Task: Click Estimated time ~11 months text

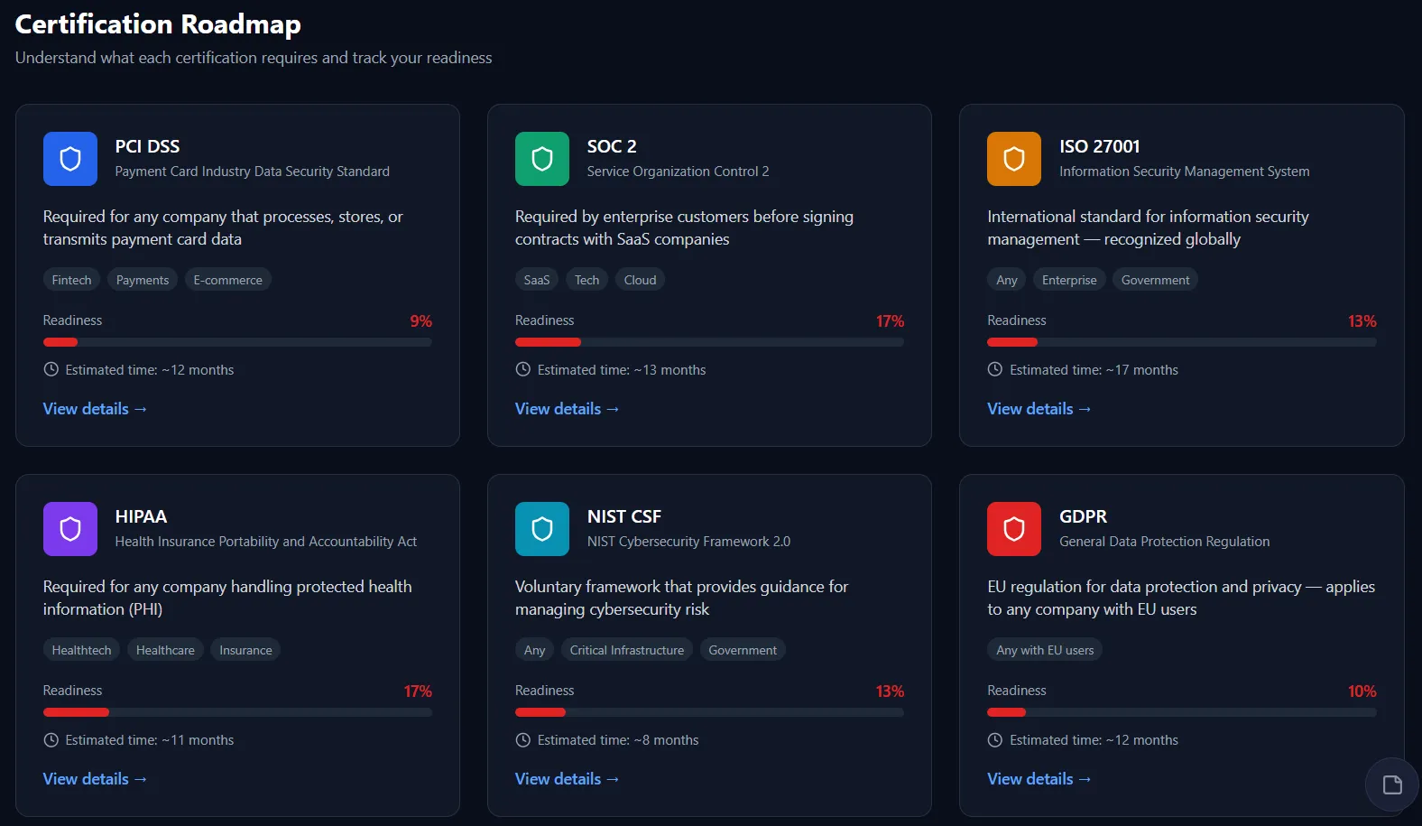Action: point(150,740)
